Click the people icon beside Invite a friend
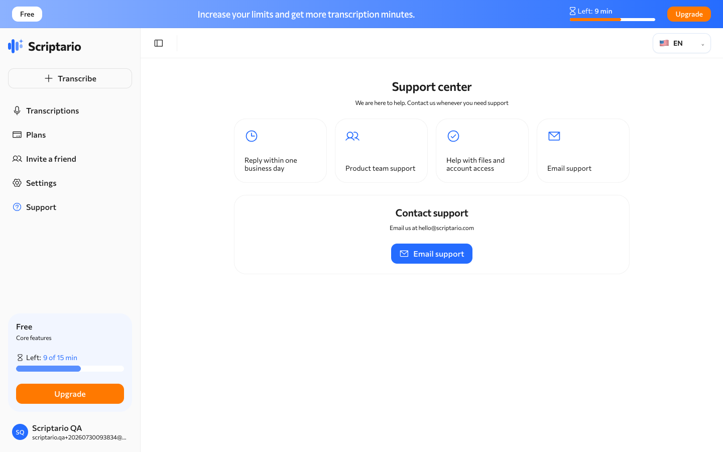This screenshot has width=723, height=452. pos(17,159)
